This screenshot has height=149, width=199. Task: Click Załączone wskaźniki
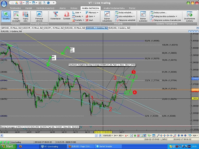pyautogui.click(x=125, y=20)
